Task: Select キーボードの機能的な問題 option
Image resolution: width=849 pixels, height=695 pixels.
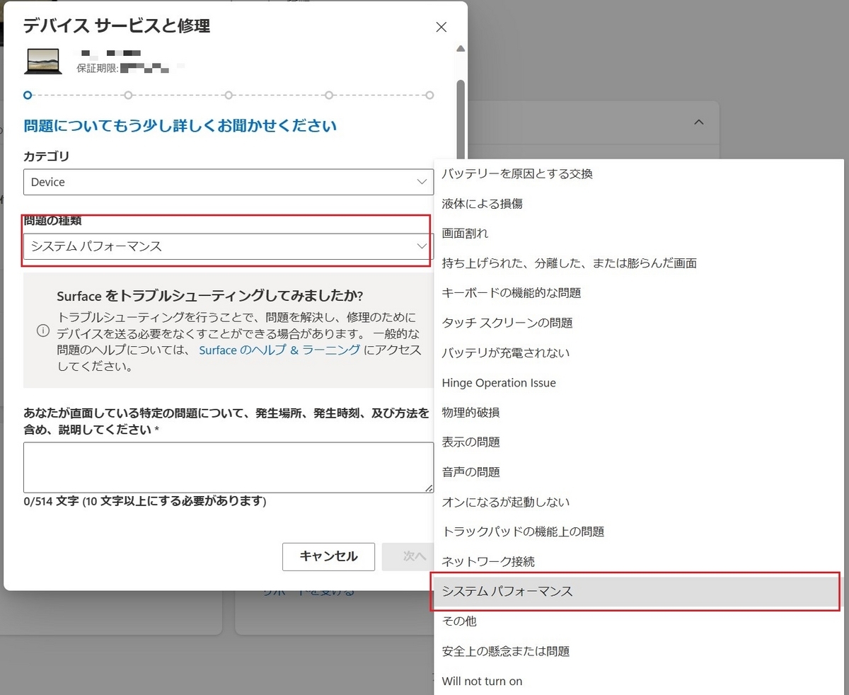Action: click(x=639, y=293)
